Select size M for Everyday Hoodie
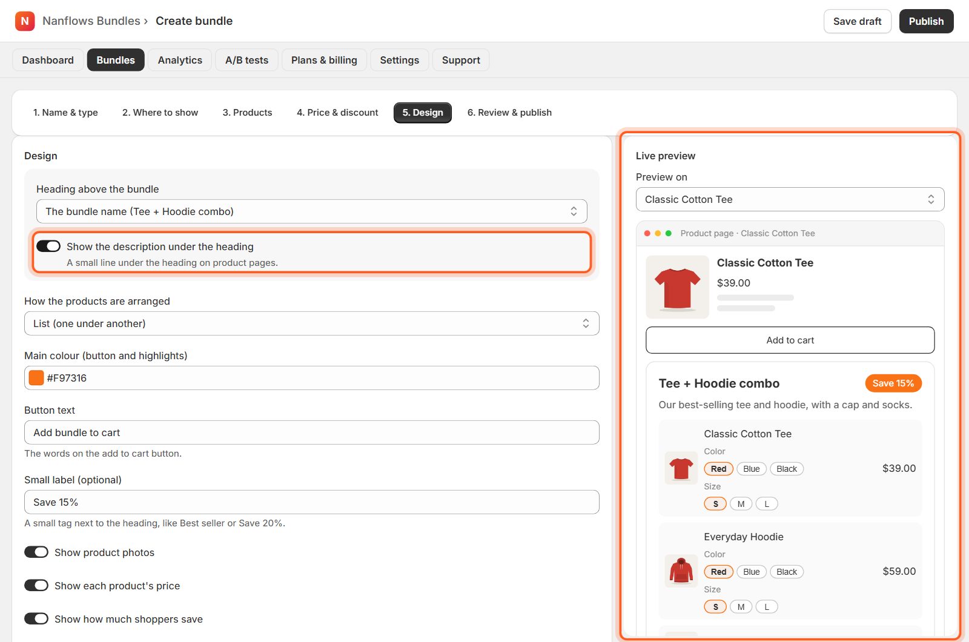The height and width of the screenshot is (642, 969). click(x=741, y=607)
